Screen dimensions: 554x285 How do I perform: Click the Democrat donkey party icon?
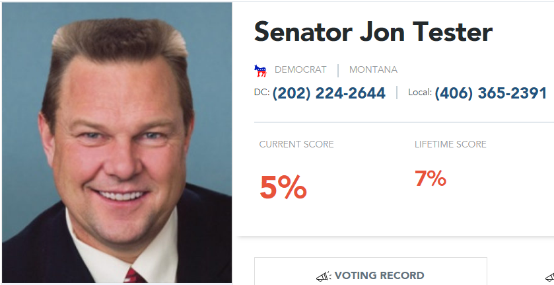[260, 69]
